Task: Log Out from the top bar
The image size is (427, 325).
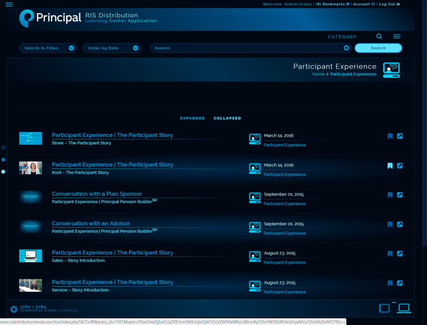Action: tap(389, 4)
